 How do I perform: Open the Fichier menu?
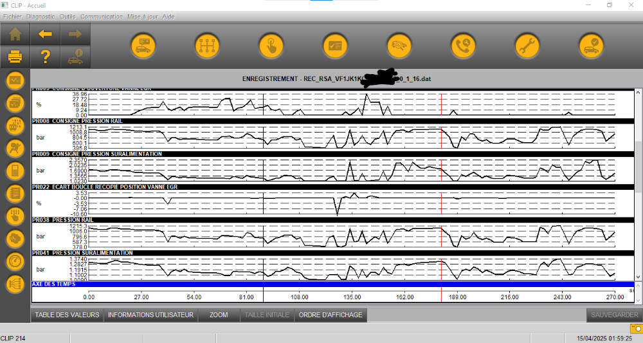click(12, 16)
